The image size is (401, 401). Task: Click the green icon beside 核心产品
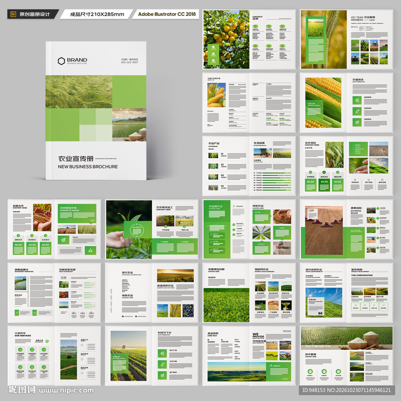[x=162, y=353]
